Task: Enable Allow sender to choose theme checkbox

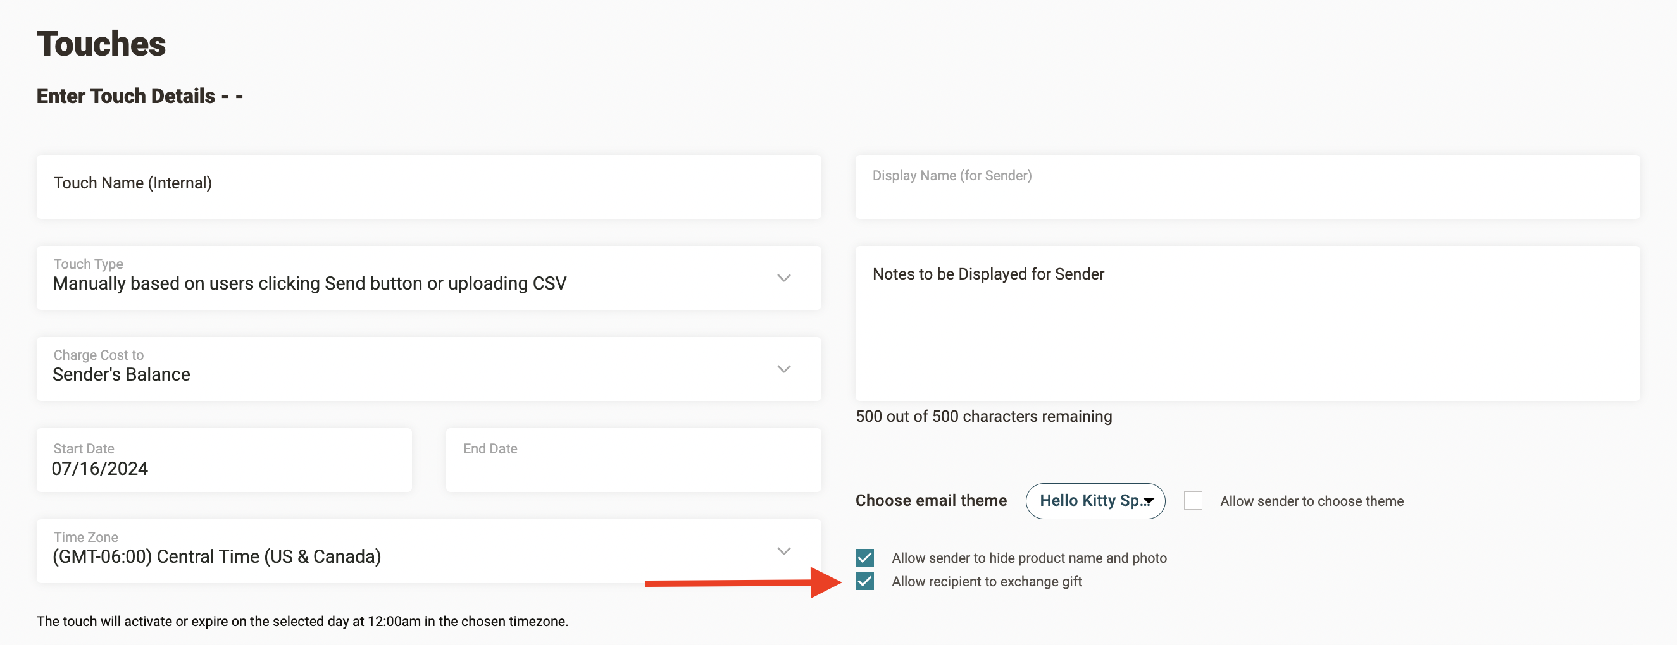Action: (x=1193, y=501)
